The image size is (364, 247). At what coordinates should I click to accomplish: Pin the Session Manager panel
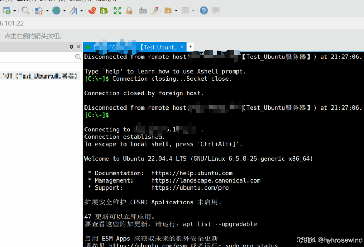71,47
